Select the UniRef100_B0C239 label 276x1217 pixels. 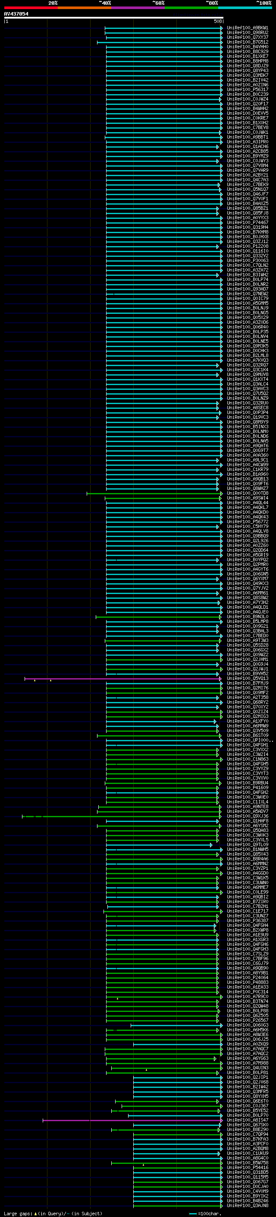pyautogui.click(x=247, y=95)
